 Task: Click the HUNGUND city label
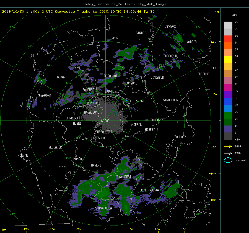click(x=131, y=83)
